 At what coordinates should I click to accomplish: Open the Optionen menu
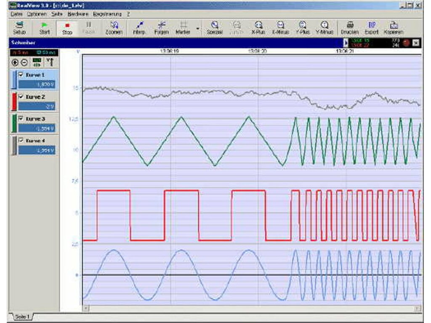(36, 14)
